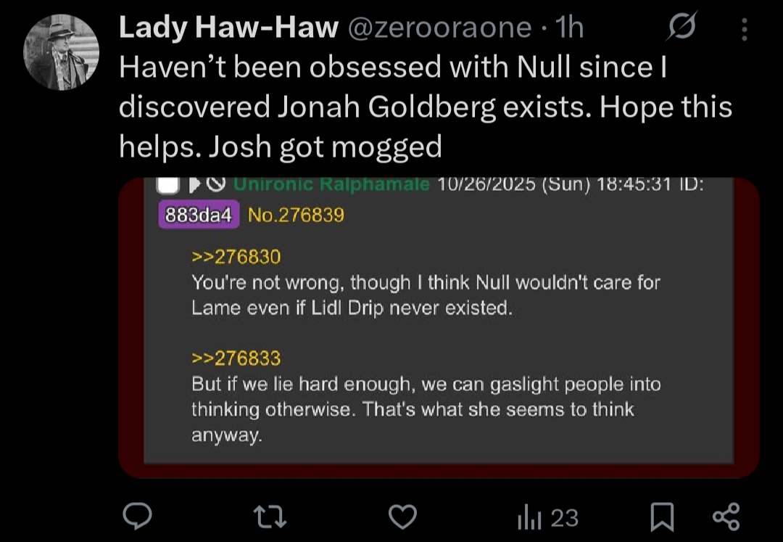Viewport: 783px width, 542px height.
Task: Follow the >>276830 reply link
Action: [236, 257]
